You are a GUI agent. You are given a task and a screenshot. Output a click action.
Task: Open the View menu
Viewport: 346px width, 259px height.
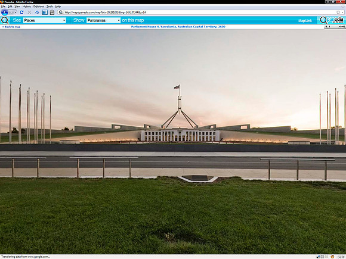[x=17, y=7]
